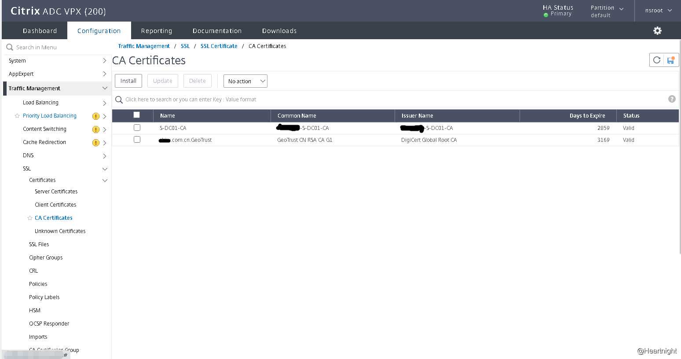Open the help question mark icon
Viewport: 681px width, 359px height.
click(x=672, y=99)
